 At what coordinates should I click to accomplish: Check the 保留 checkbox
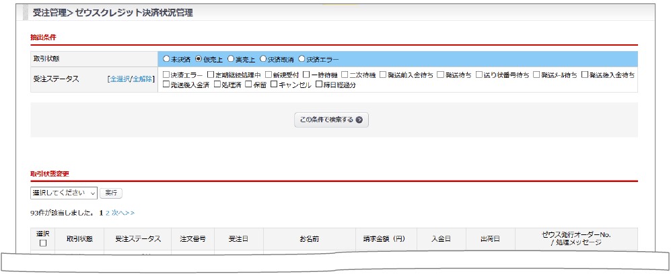pos(248,84)
